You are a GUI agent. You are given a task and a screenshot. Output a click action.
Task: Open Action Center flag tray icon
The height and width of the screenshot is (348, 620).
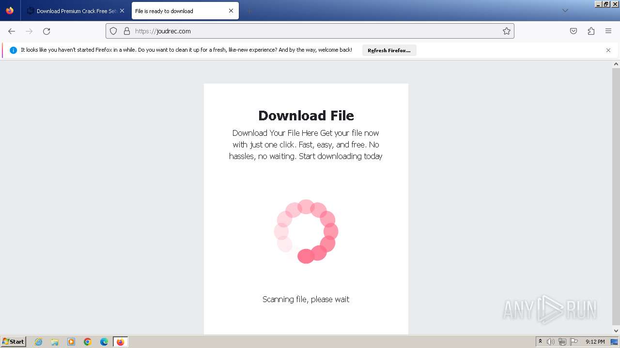click(x=574, y=342)
